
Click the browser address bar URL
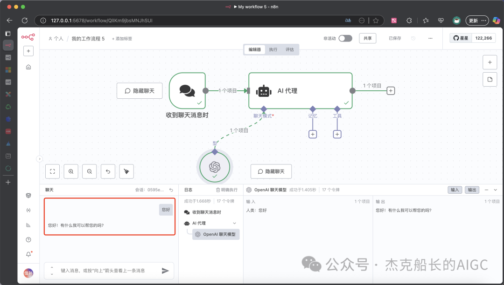(102, 20)
